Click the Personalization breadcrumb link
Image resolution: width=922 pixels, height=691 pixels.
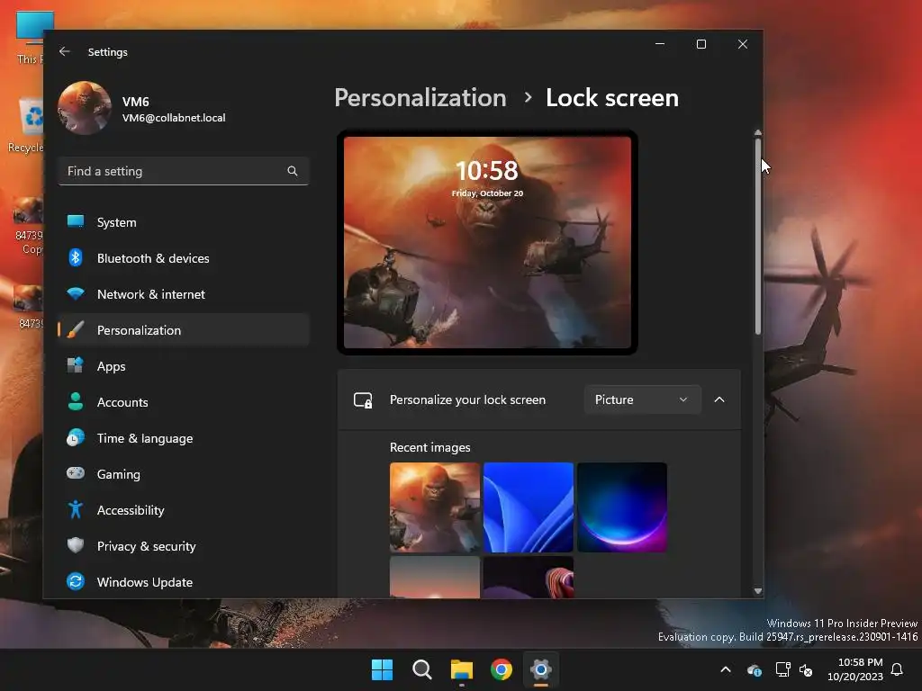tap(420, 97)
